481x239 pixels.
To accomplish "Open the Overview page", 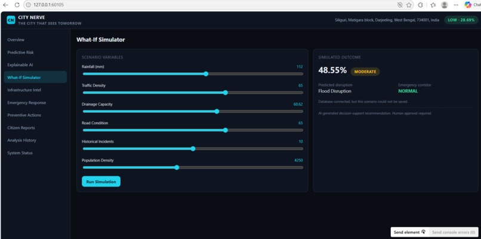I will point(16,39).
